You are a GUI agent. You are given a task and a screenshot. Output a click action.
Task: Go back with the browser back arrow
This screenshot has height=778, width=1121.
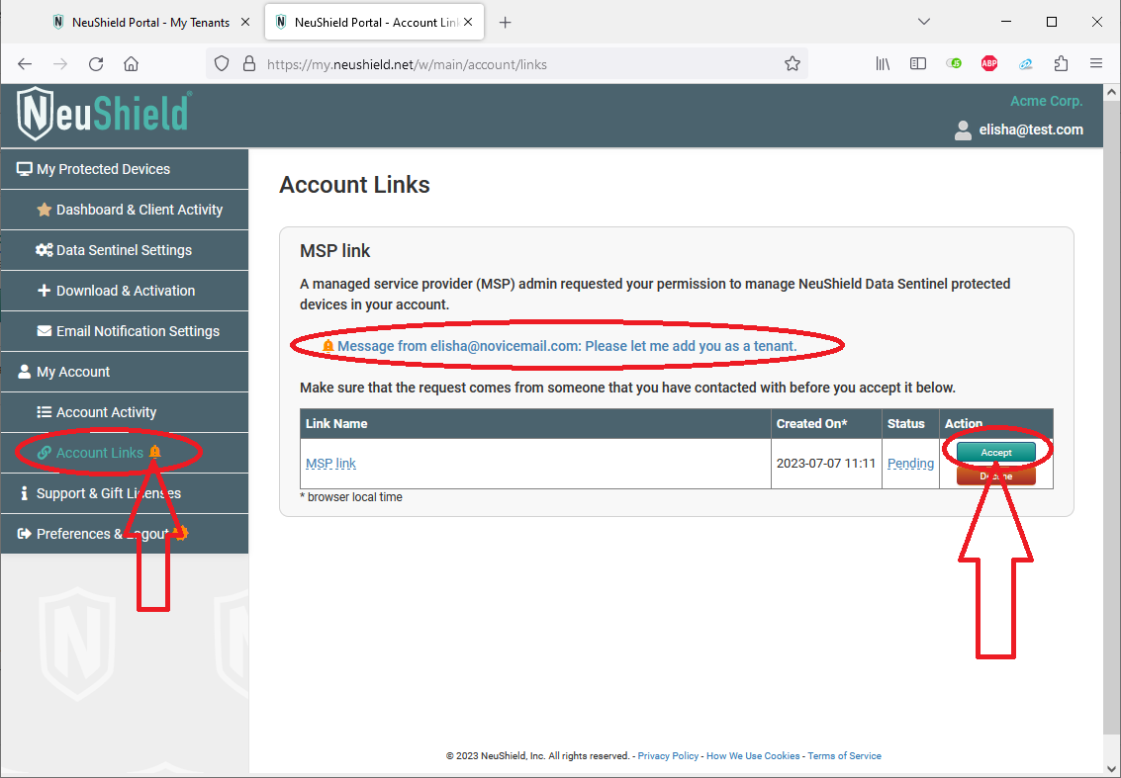[x=25, y=64]
